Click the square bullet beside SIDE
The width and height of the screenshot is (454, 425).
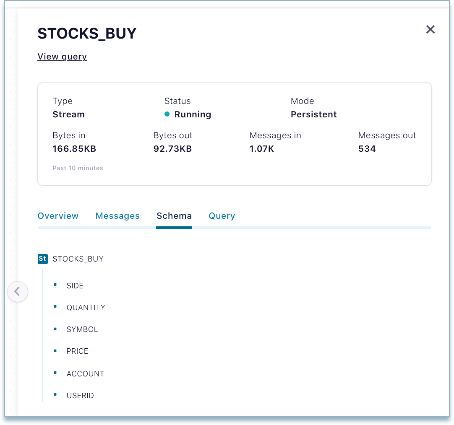(x=55, y=285)
